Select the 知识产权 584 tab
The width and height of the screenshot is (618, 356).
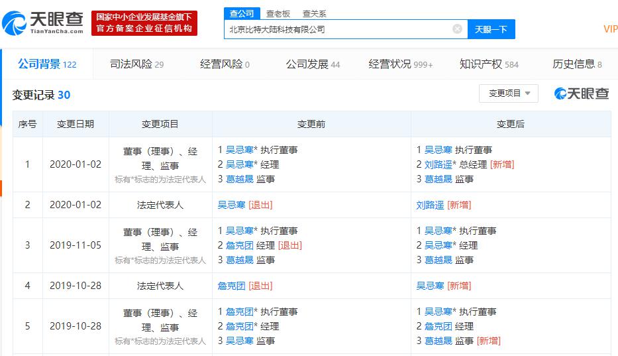(x=489, y=64)
